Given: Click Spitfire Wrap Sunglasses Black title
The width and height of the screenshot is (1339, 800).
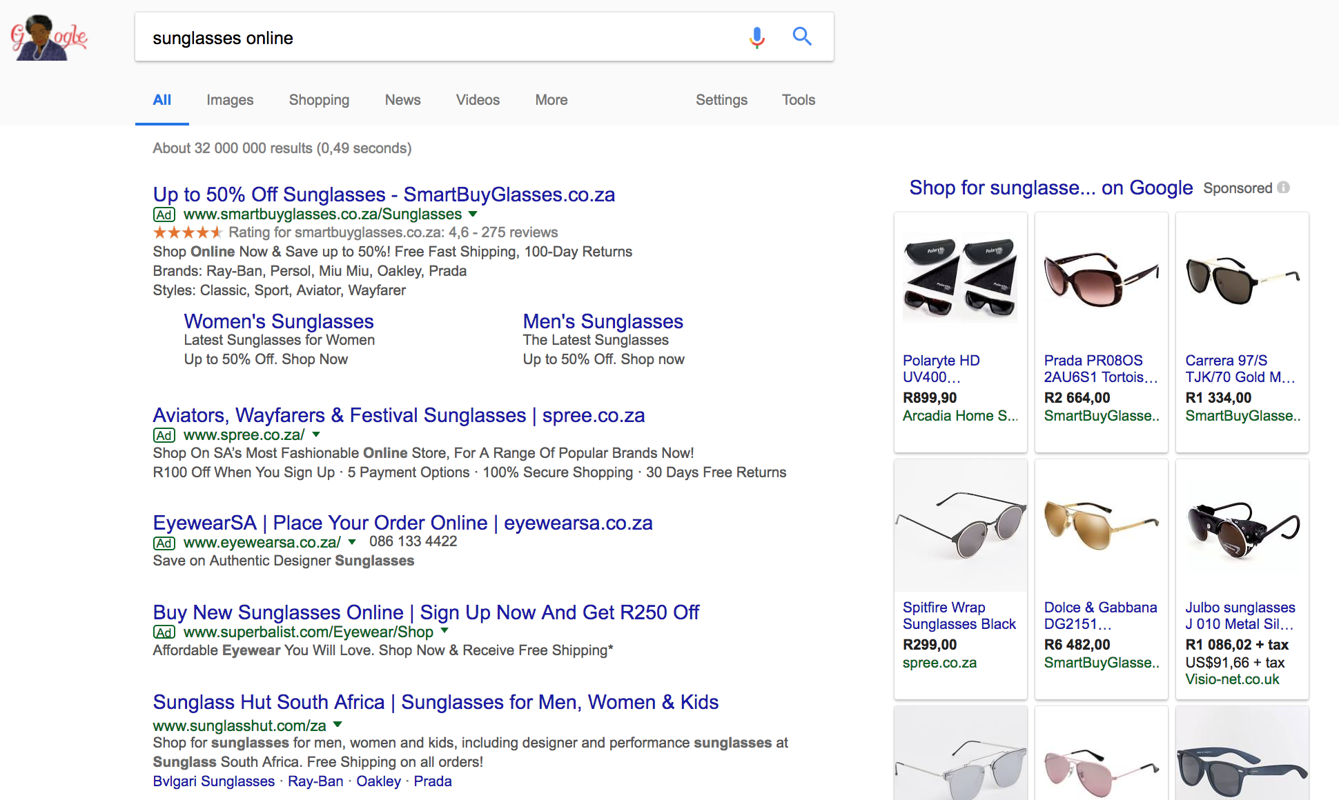Looking at the screenshot, I should (959, 616).
